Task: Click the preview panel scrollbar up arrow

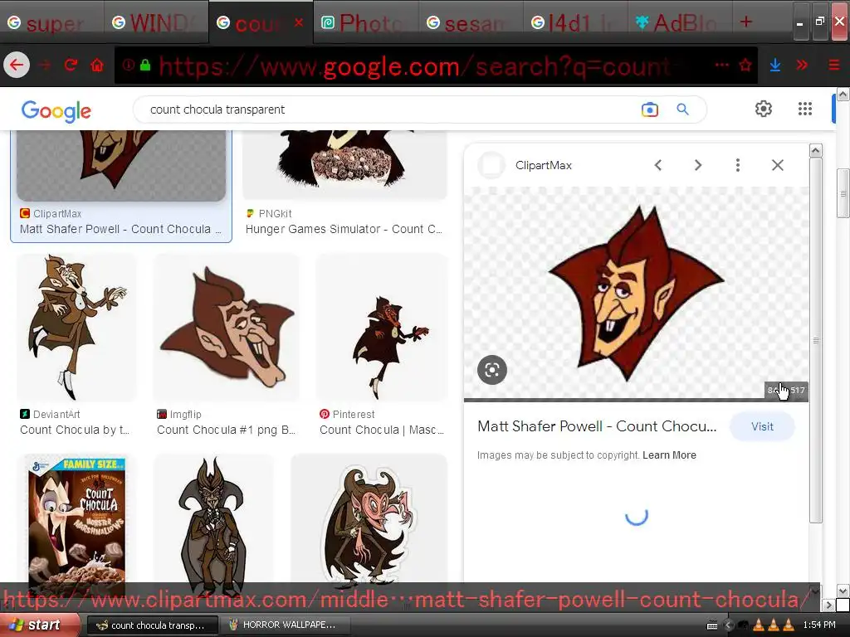Action: point(815,151)
